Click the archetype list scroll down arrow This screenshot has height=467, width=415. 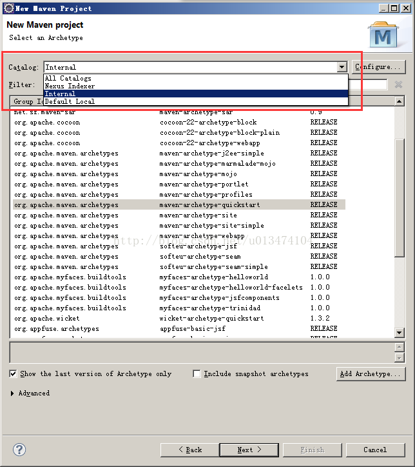tap(400, 332)
